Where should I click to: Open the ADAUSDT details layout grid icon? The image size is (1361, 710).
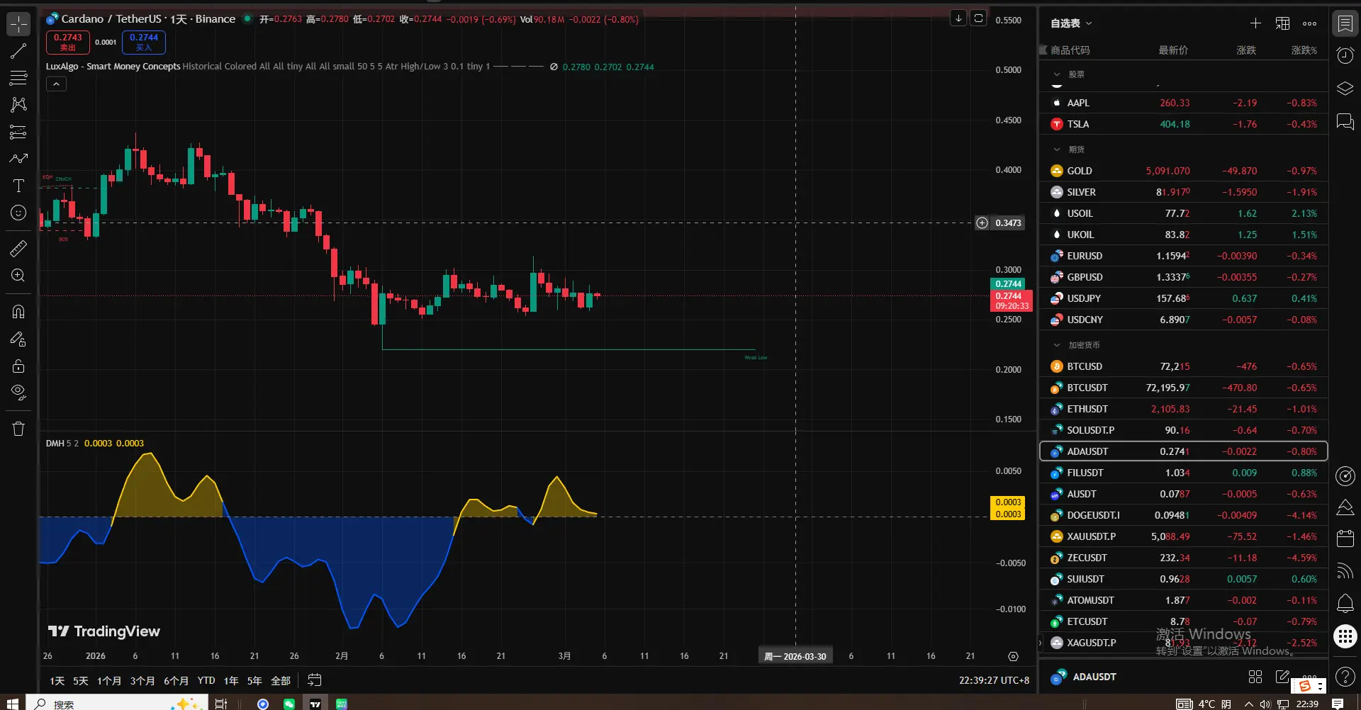click(1255, 677)
